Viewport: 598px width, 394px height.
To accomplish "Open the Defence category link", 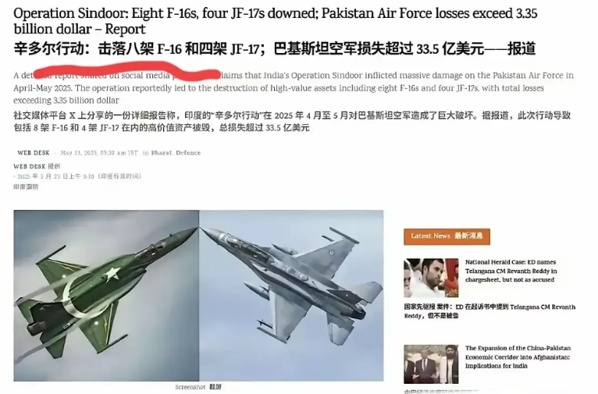I will tap(188, 153).
